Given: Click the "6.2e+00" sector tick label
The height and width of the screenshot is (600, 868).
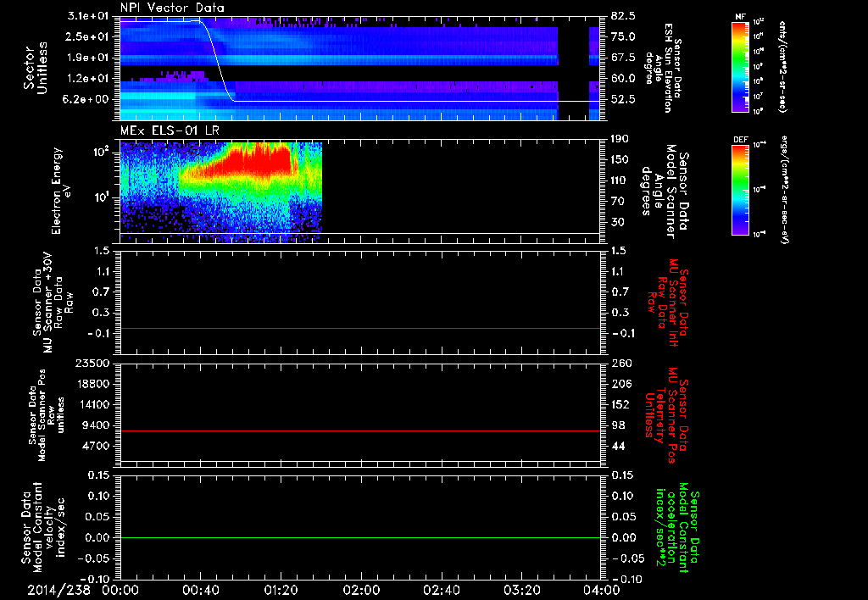Looking at the screenshot, I should point(86,100).
